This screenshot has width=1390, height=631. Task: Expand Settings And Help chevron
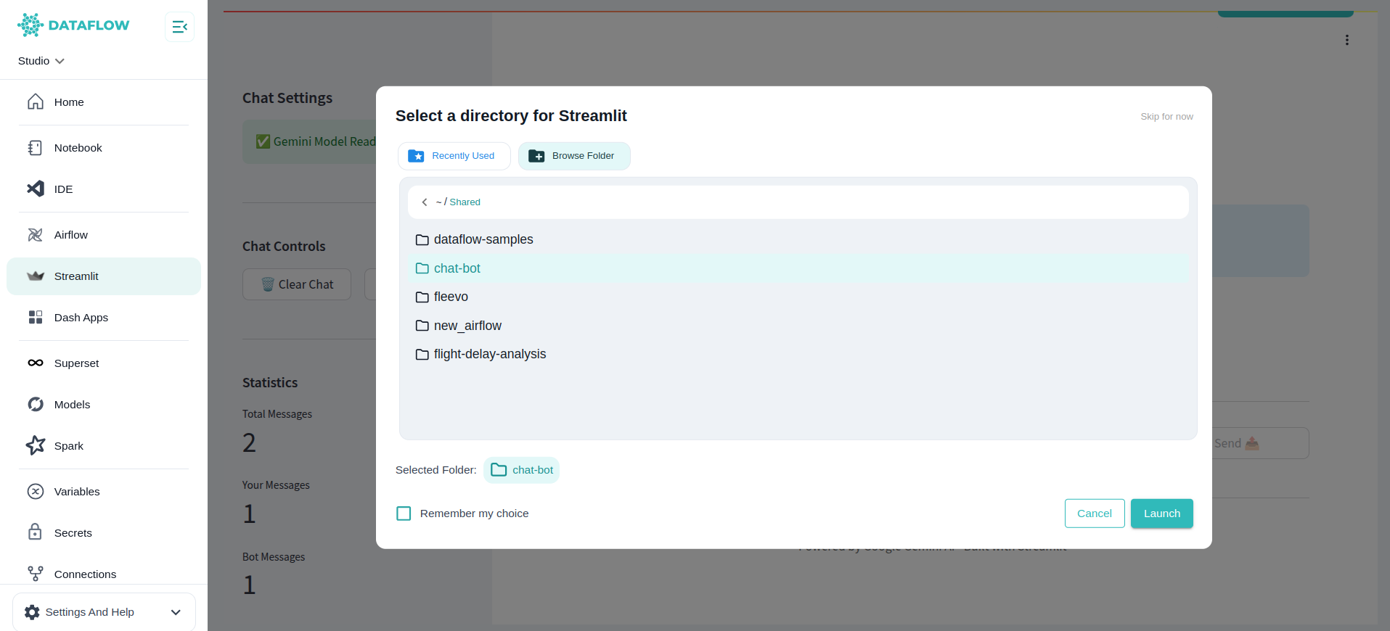pos(176,612)
